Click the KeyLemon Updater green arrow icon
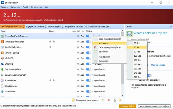Image resolution: width=173 pixels, height=109 pixels. pyautogui.click(x=2, y=69)
